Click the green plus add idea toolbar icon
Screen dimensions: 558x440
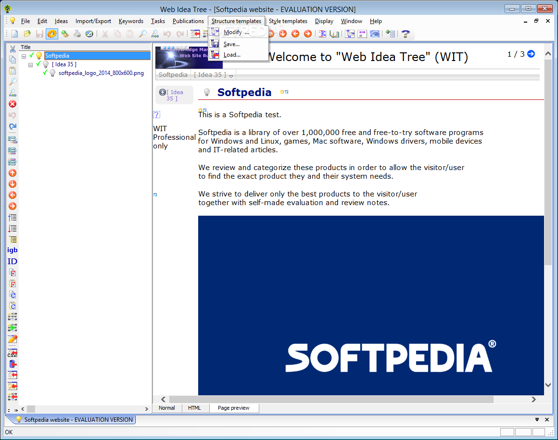pos(391,34)
